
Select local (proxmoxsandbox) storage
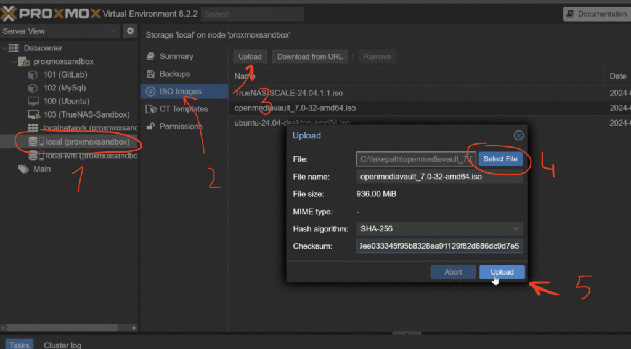88,142
